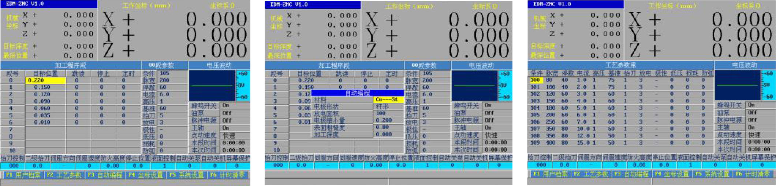Change 点动速度 快速 setting, left screen

235,135
